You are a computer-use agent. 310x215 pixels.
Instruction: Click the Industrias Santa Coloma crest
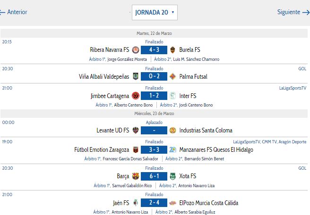[172, 130]
